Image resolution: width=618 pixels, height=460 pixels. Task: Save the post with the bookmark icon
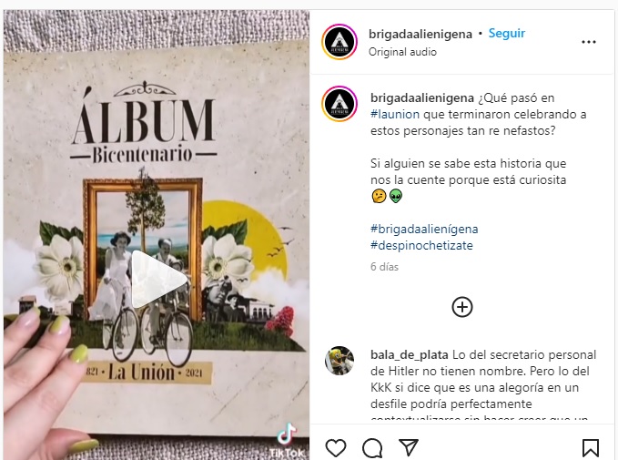click(591, 448)
